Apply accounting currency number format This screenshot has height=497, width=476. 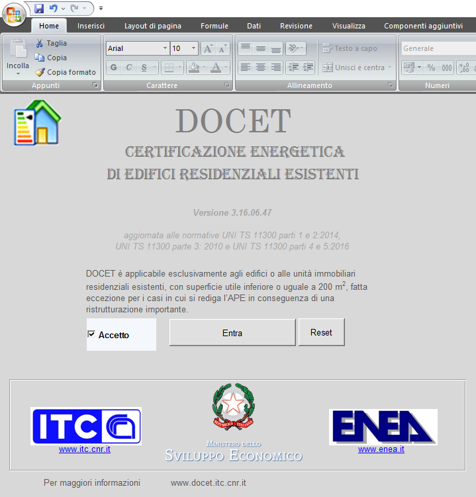409,68
